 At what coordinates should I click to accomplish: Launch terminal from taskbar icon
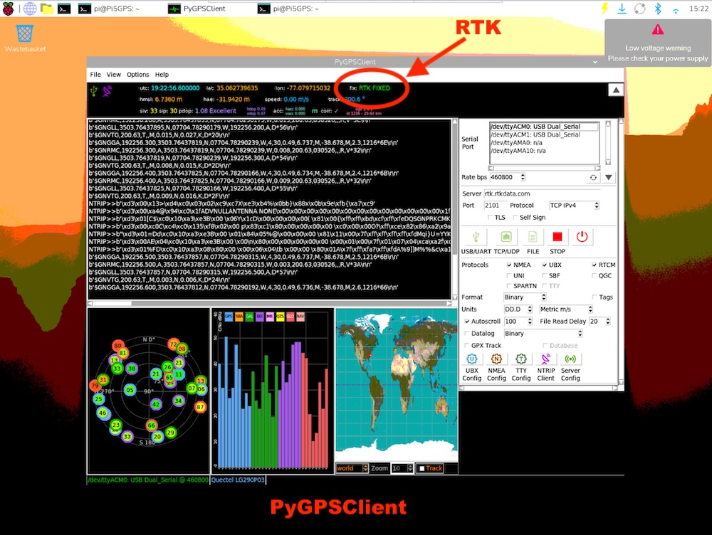point(64,8)
